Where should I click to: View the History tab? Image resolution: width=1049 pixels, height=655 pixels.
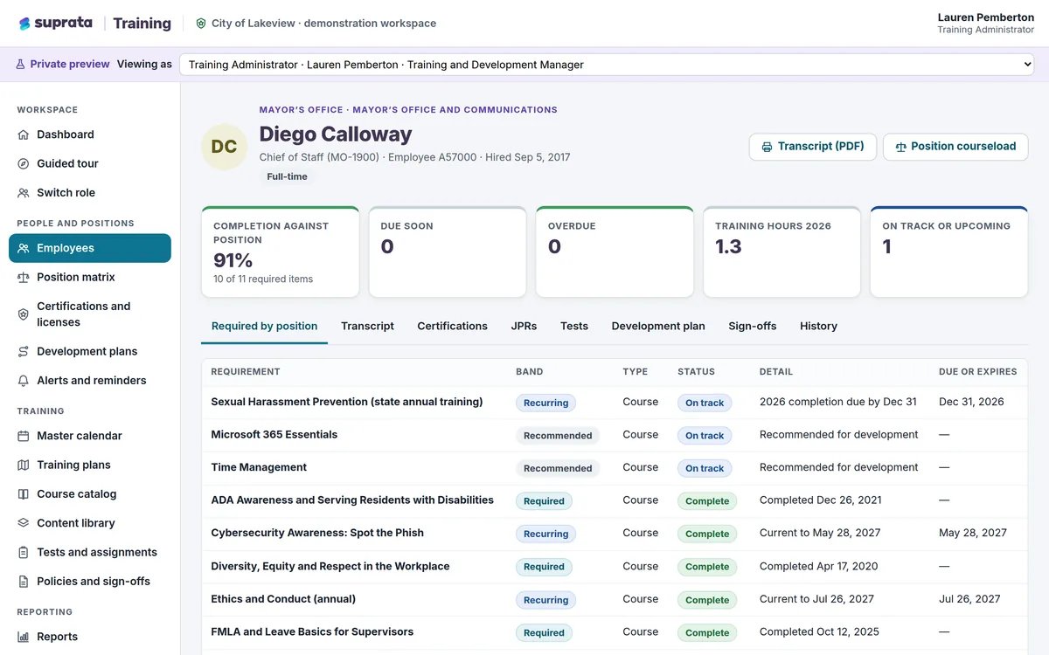(818, 326)
